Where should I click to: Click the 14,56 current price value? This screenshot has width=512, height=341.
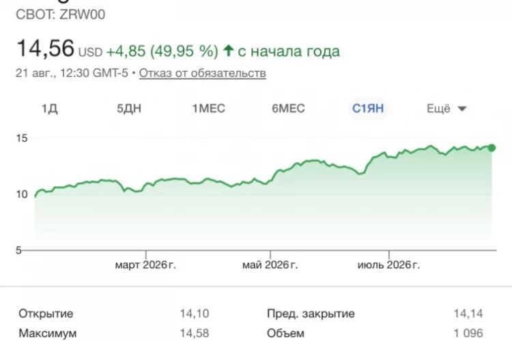coord(45,48)
